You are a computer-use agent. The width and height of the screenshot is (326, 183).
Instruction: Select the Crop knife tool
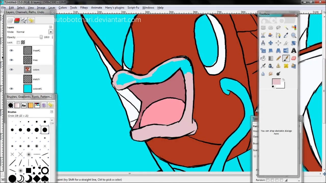pyautogui.click(x=286, y=43)
